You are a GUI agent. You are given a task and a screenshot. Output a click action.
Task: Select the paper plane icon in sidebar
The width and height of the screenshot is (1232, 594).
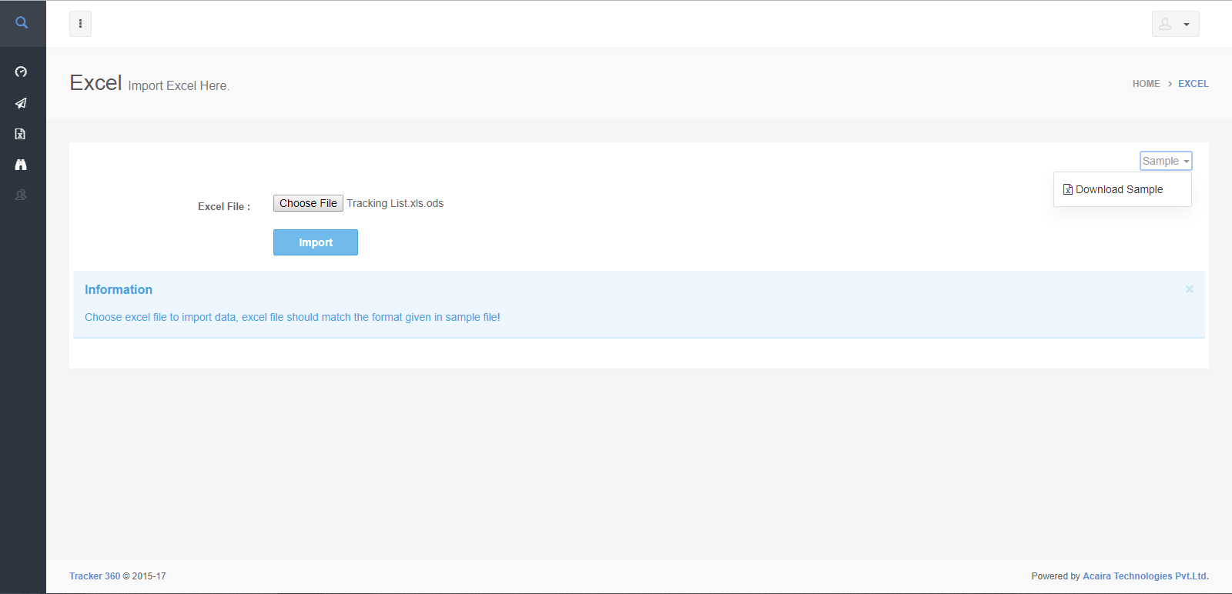(21, 103)
